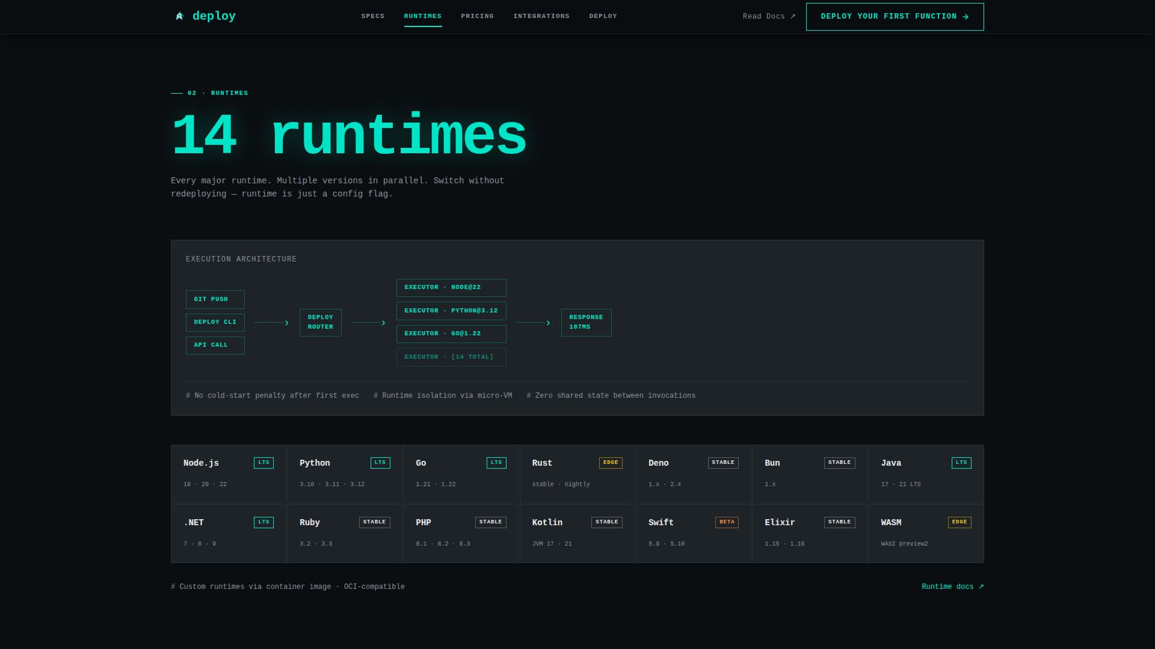Expand the Rust runtime card
Screen dimensions: 1155x649
[577, 474]
